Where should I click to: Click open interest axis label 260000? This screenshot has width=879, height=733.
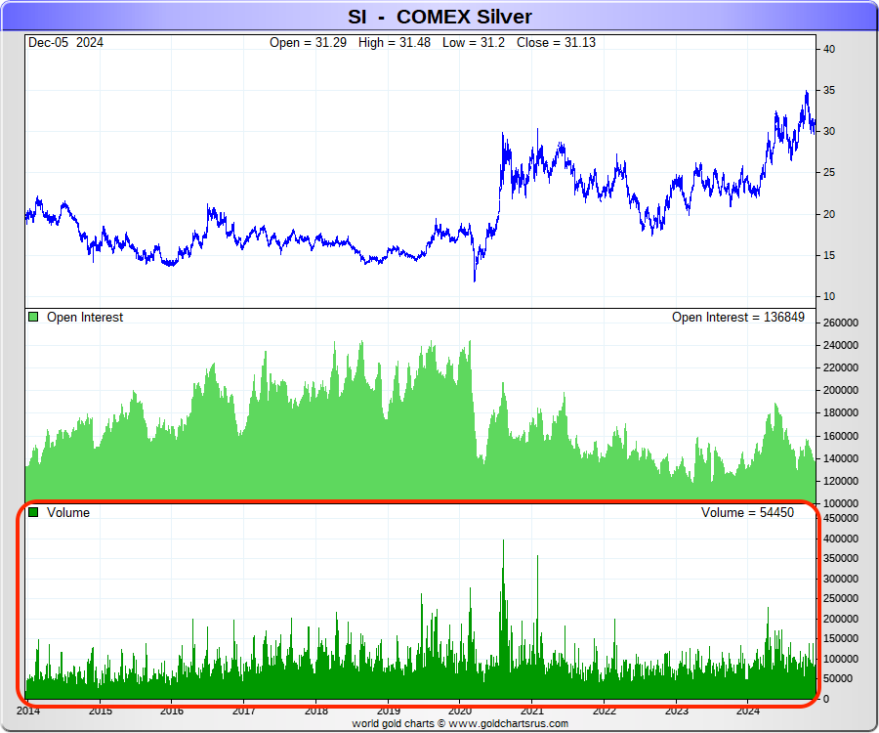pos(840,323)
